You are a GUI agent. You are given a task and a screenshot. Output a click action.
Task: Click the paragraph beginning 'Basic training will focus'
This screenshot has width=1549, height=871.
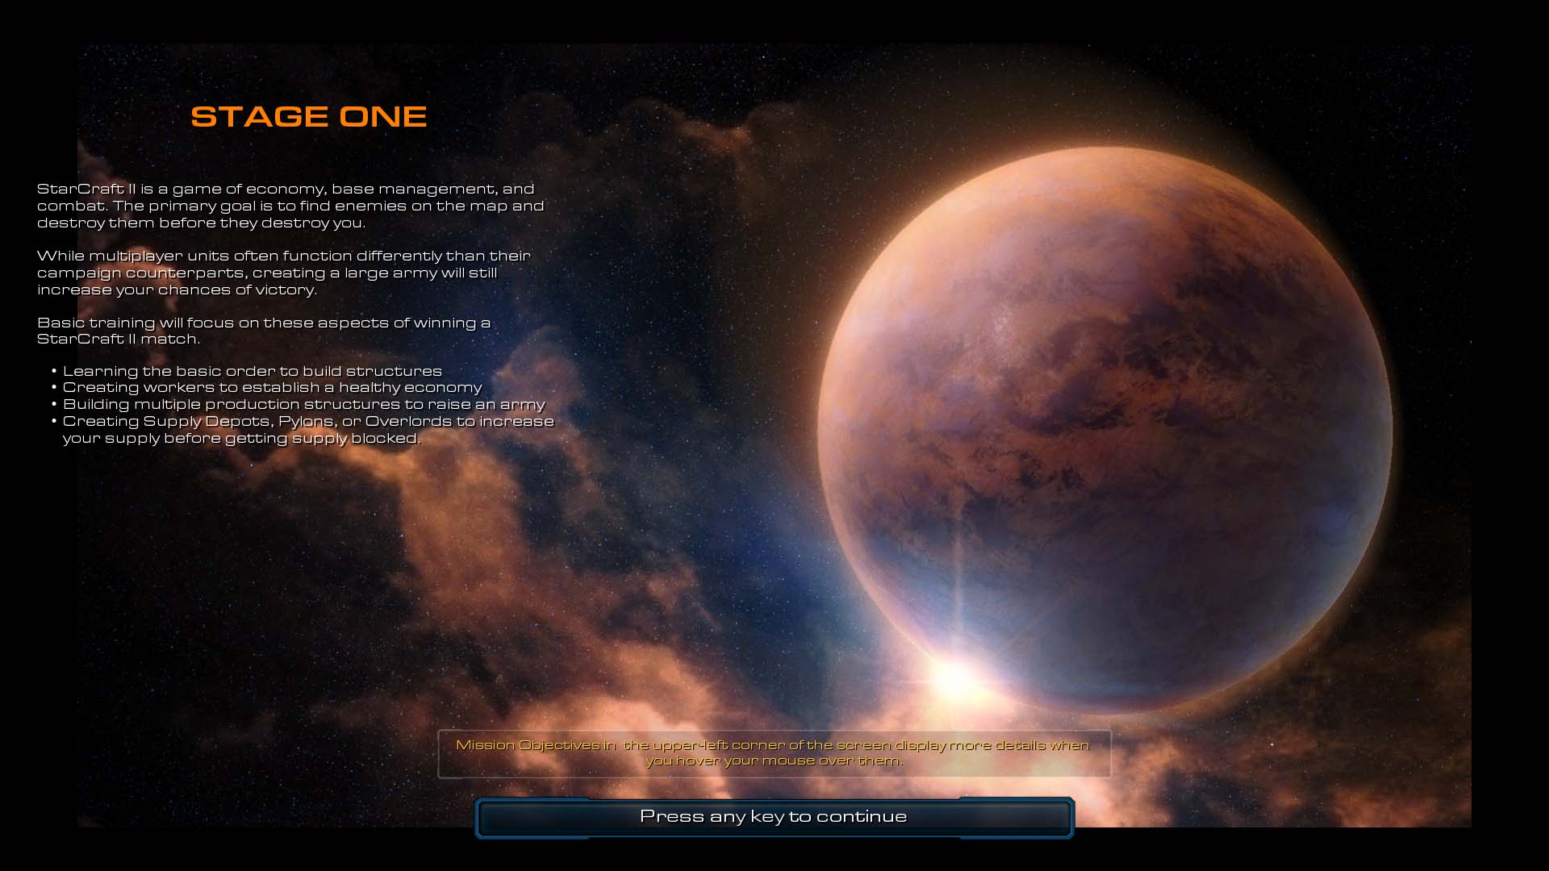264,331
